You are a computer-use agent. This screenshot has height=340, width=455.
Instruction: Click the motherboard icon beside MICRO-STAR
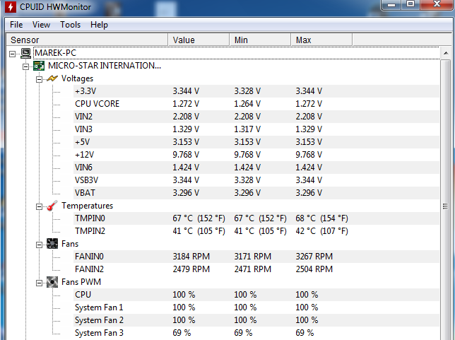[x=39, y=66]
